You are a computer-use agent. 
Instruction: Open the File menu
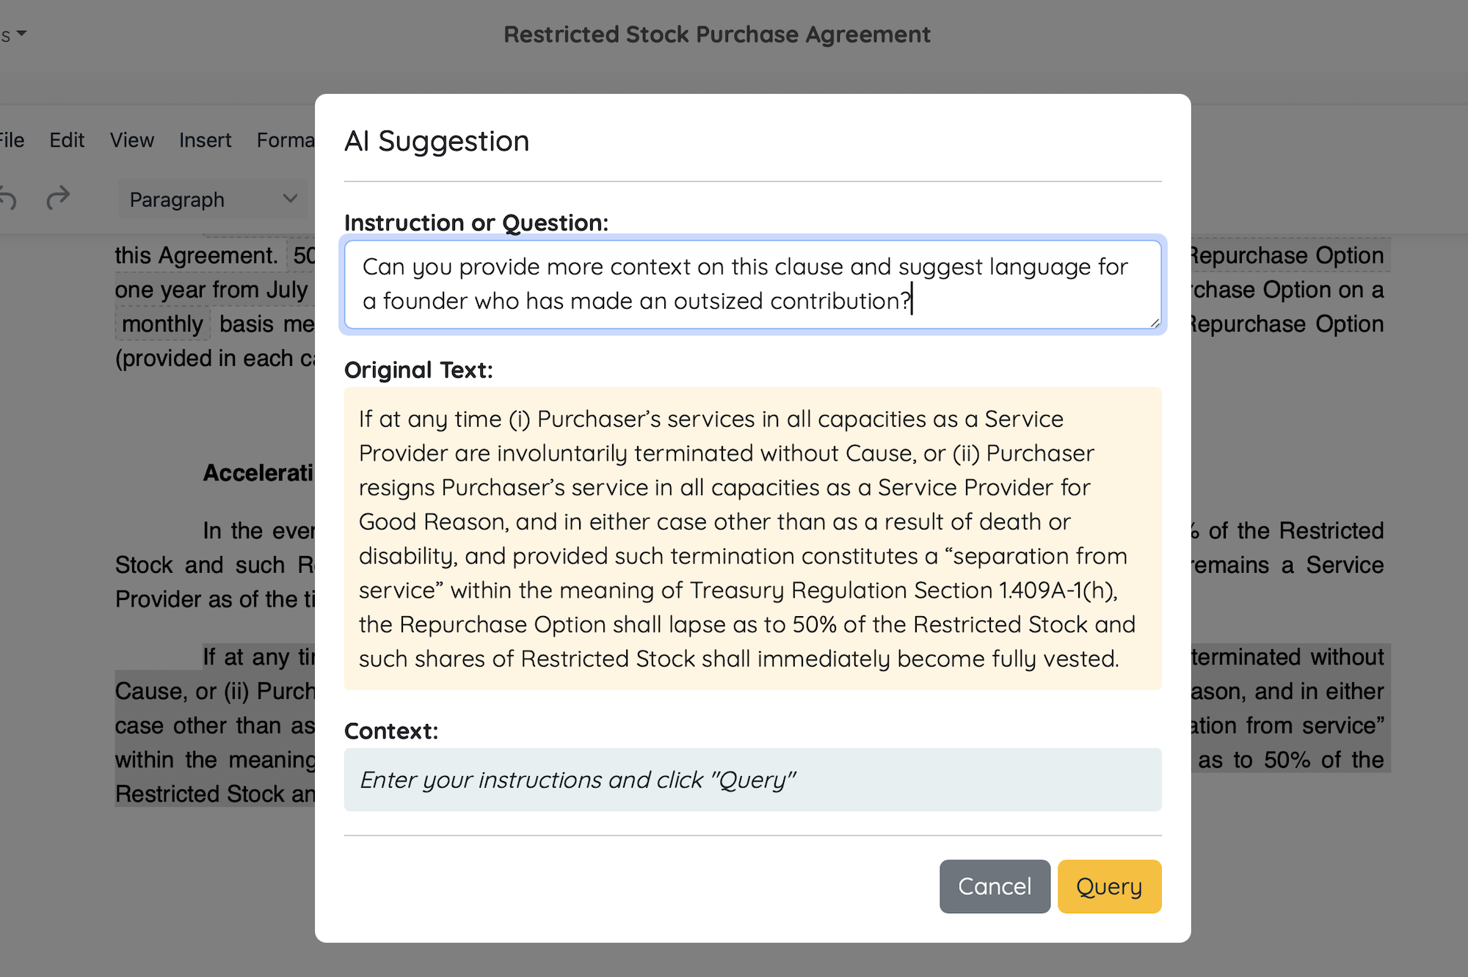point(12,140)
